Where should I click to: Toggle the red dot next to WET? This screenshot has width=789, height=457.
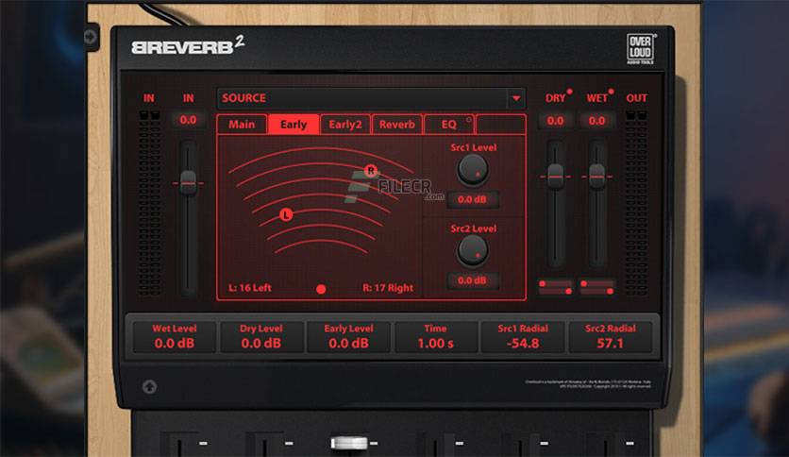611,92
